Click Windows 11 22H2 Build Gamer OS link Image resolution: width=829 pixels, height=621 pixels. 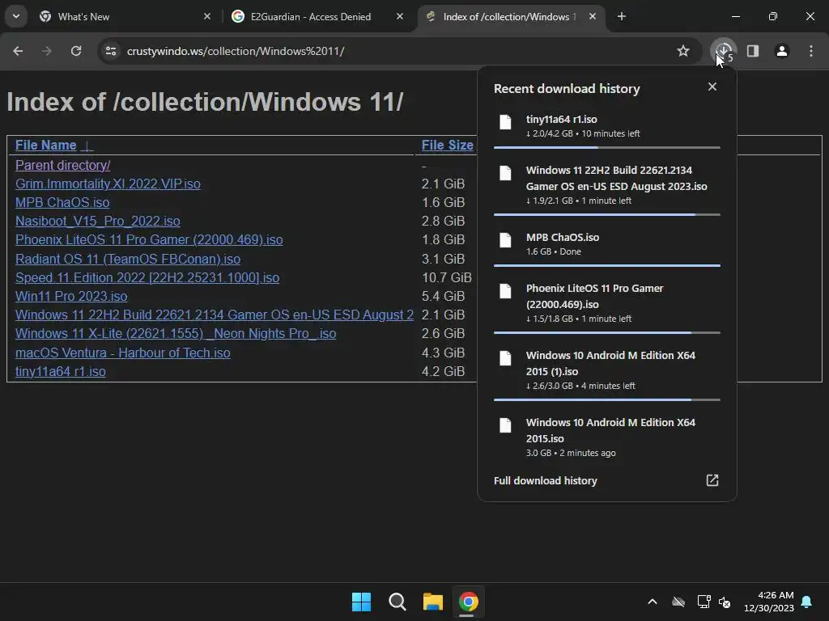(x=214, y=315)
